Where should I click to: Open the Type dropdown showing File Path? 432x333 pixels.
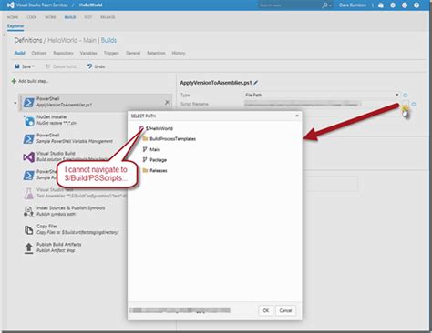(322, 95)
